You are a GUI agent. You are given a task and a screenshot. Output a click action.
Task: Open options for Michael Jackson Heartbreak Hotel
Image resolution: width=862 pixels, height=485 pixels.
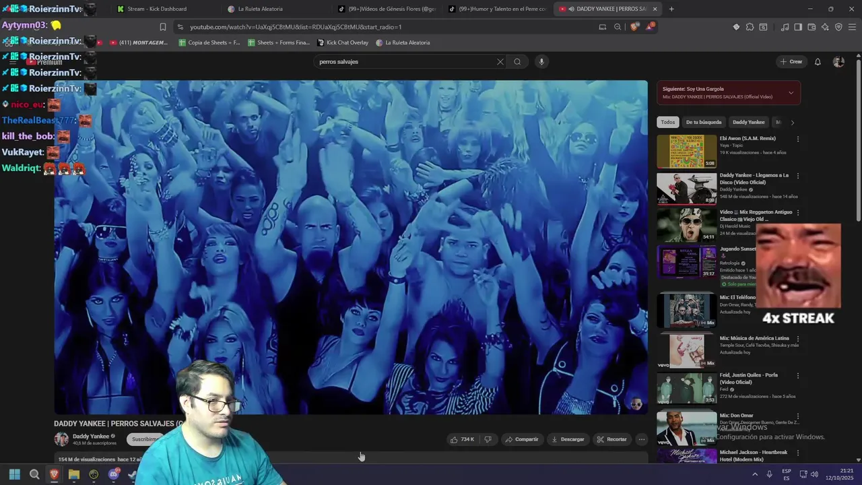click(x=798, y=453)
